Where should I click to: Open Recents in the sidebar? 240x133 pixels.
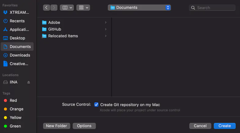17,21
